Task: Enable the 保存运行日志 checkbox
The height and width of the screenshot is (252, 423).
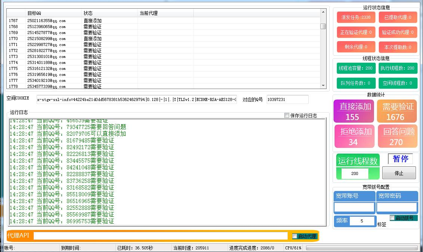Action: coord(287,116)
